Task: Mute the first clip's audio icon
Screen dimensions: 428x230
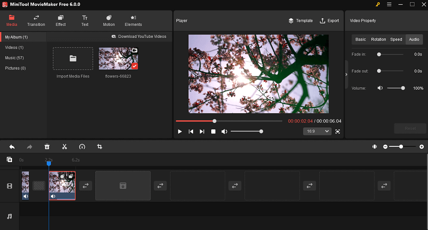Action: point(25,196)
